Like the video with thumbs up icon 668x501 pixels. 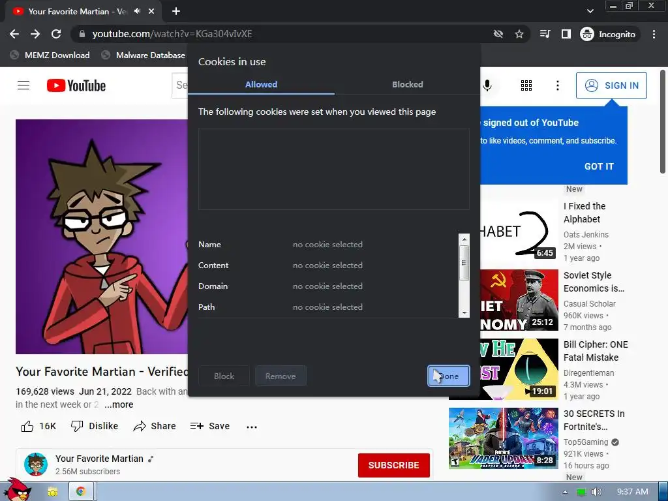[27, 426]
